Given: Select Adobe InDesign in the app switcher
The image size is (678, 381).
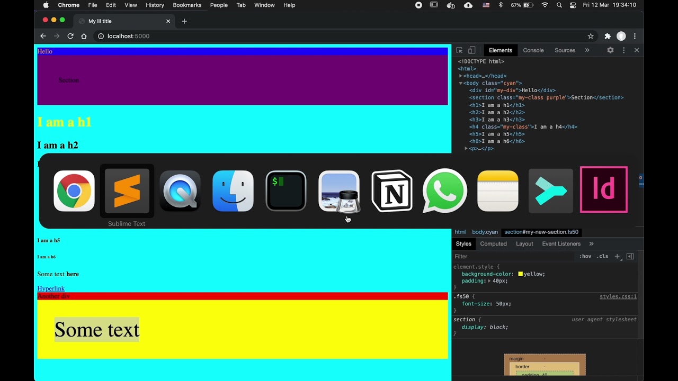Looking at the screenshot, I should pyautogui.click(x=604, y=189).
